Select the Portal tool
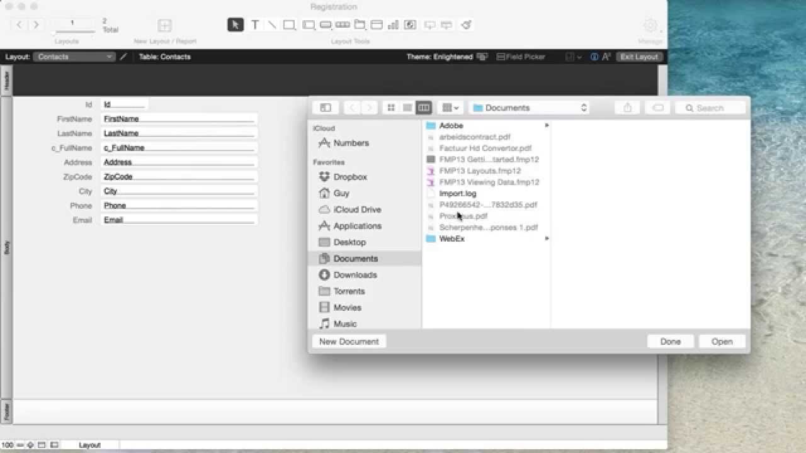Viewport: 806px width, 453px height. click(x=377, y=25)
